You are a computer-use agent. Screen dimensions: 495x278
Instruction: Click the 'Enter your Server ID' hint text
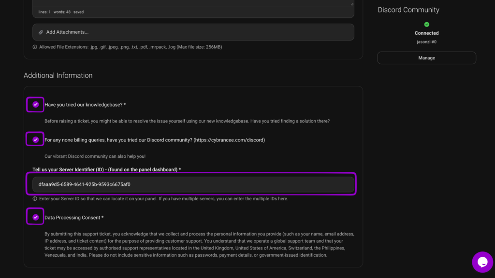point(163,198)
